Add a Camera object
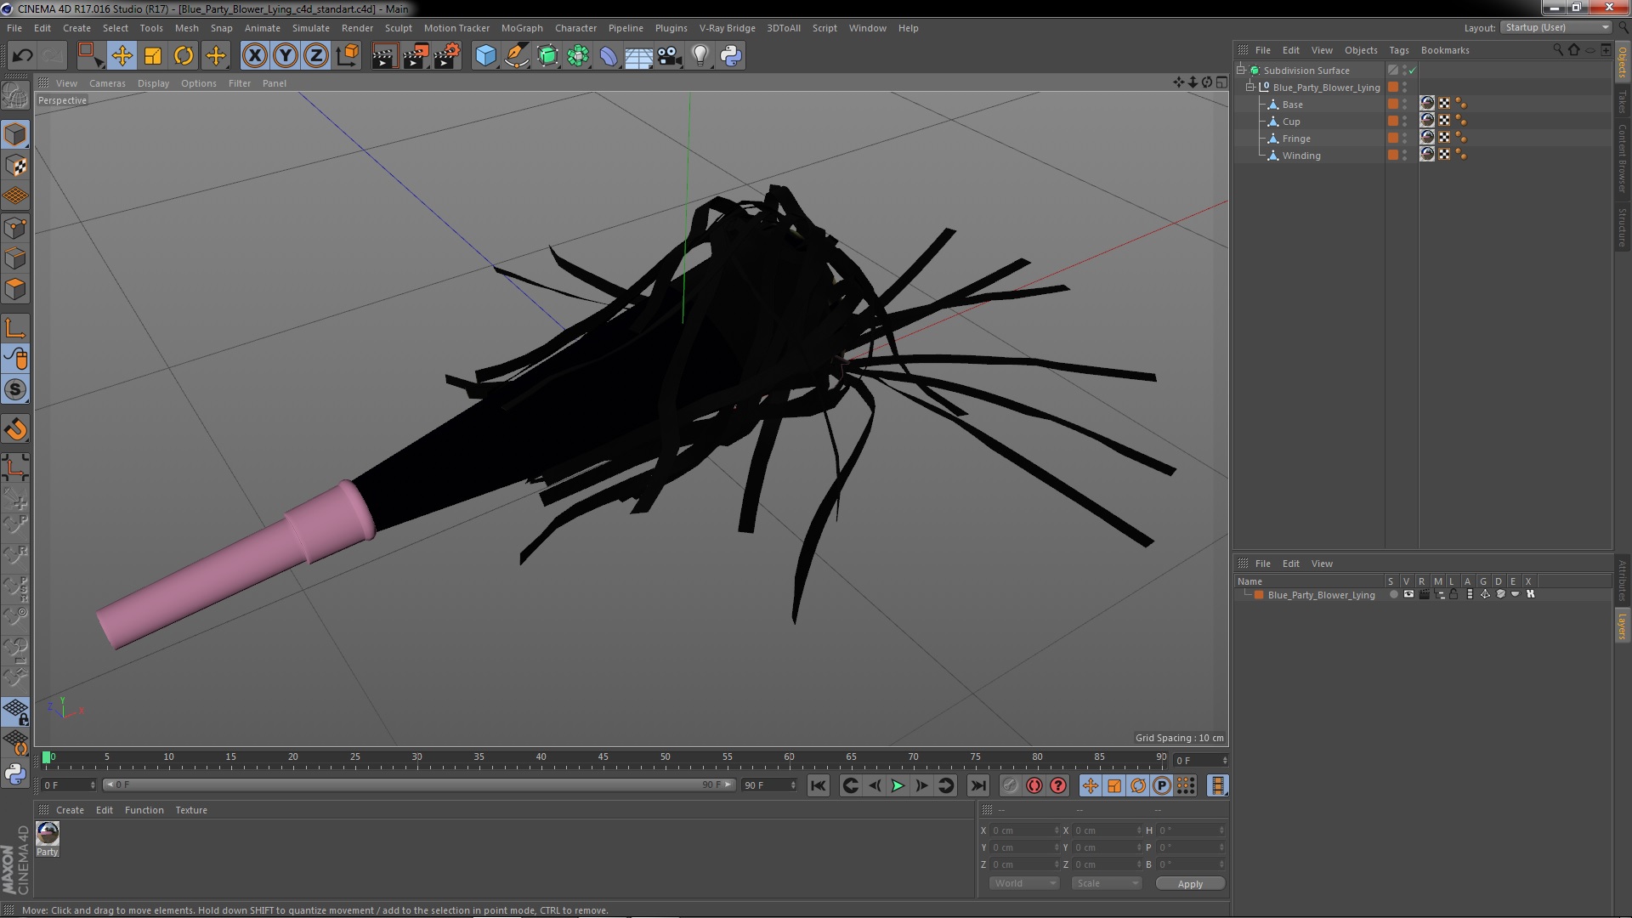Image resolution: width=1632 pixels, height=918 pixels. point(670,56)
